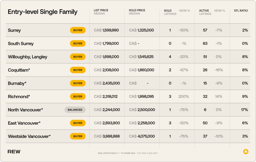This screenshot has width=256, height=162.
Task: Click Westside Vancouver list price CA$ 3,988,888
Action: tap(107, 136)
